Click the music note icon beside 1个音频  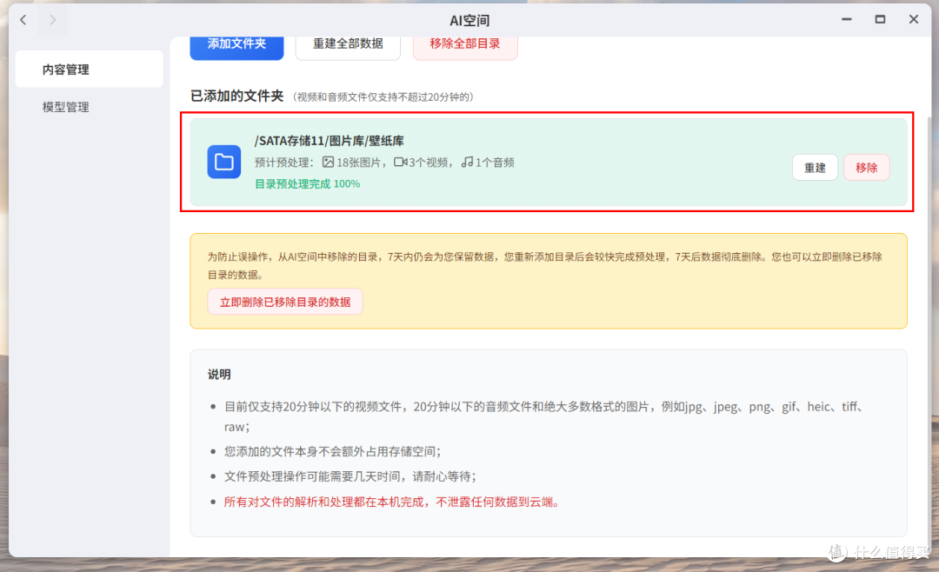[x=467, y=162]
